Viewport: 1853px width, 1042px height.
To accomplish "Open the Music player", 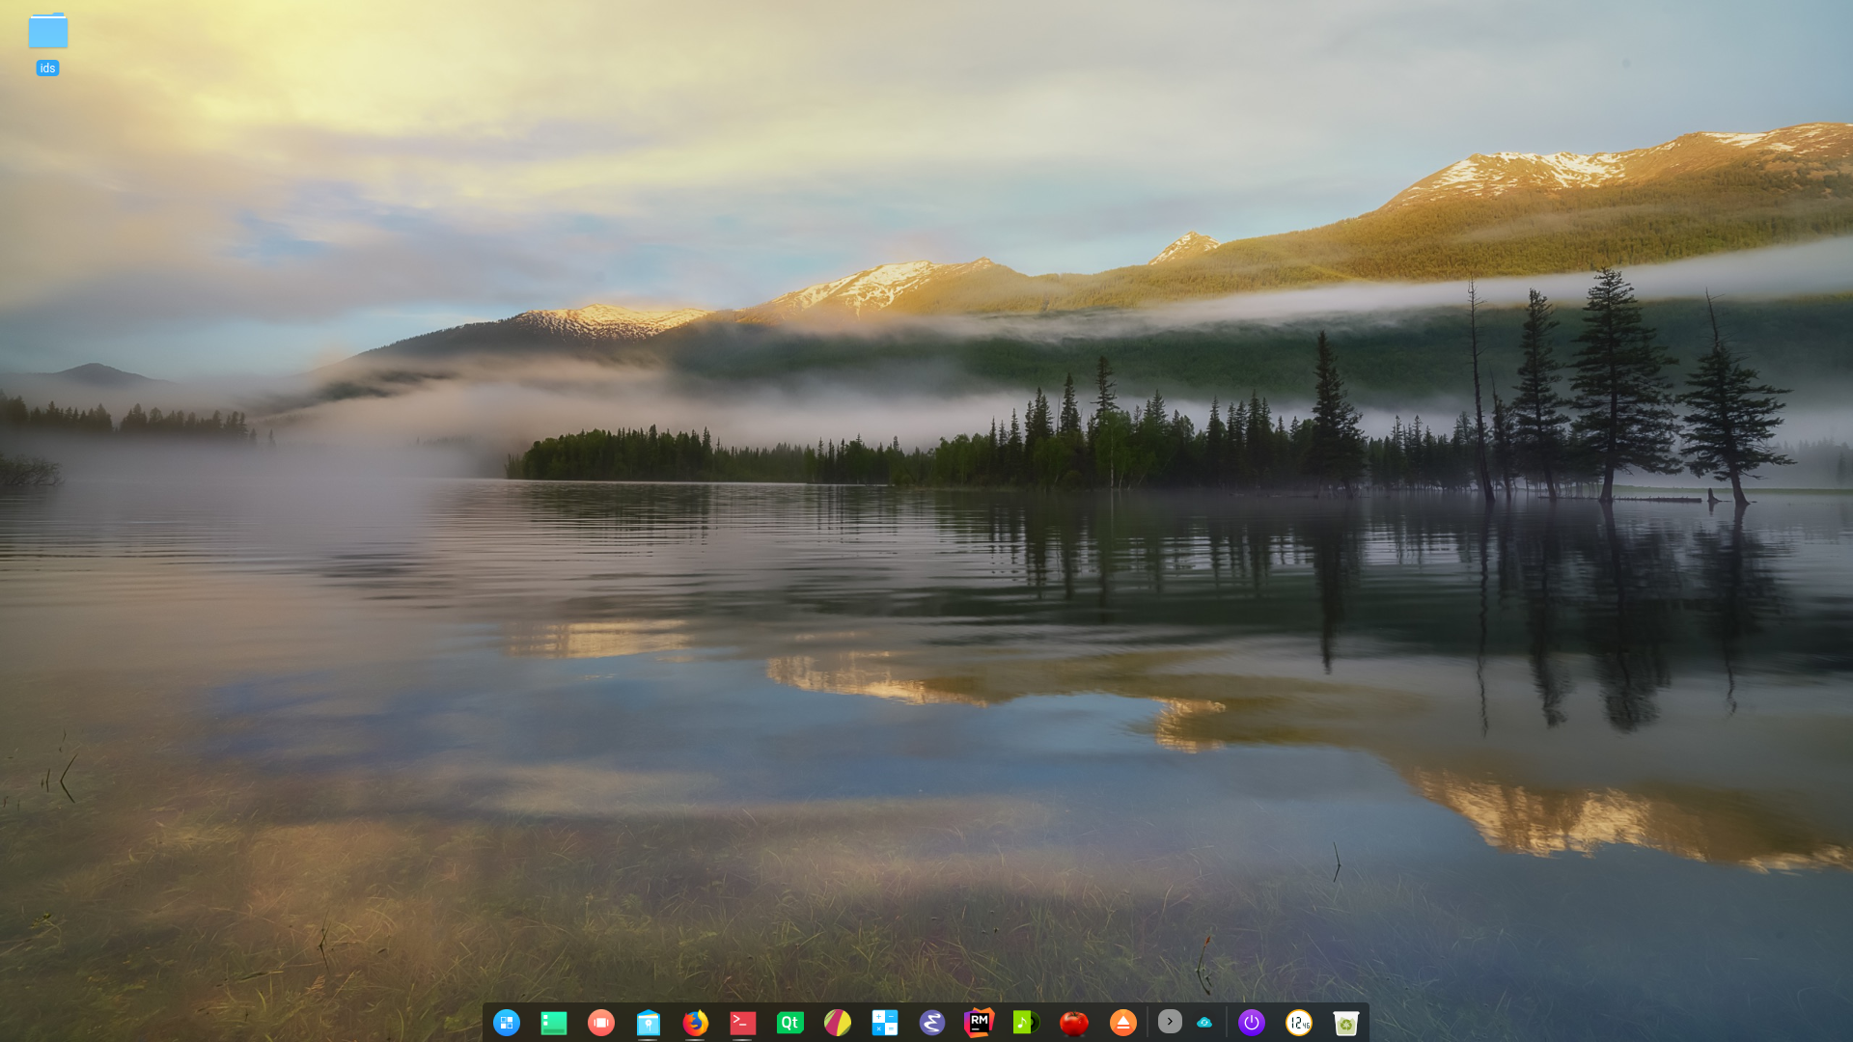I will [1026, 1023].
